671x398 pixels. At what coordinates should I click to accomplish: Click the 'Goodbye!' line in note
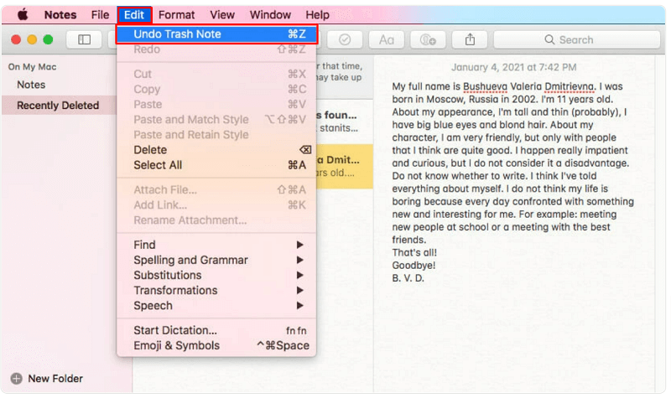pyautogui.click(x=414, y=266)
